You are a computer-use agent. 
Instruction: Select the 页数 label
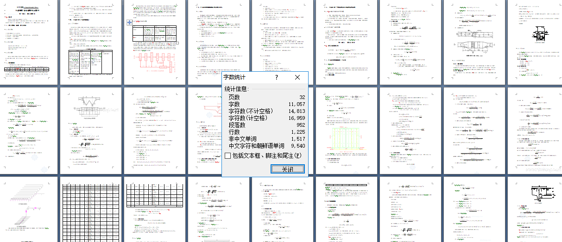234,97
